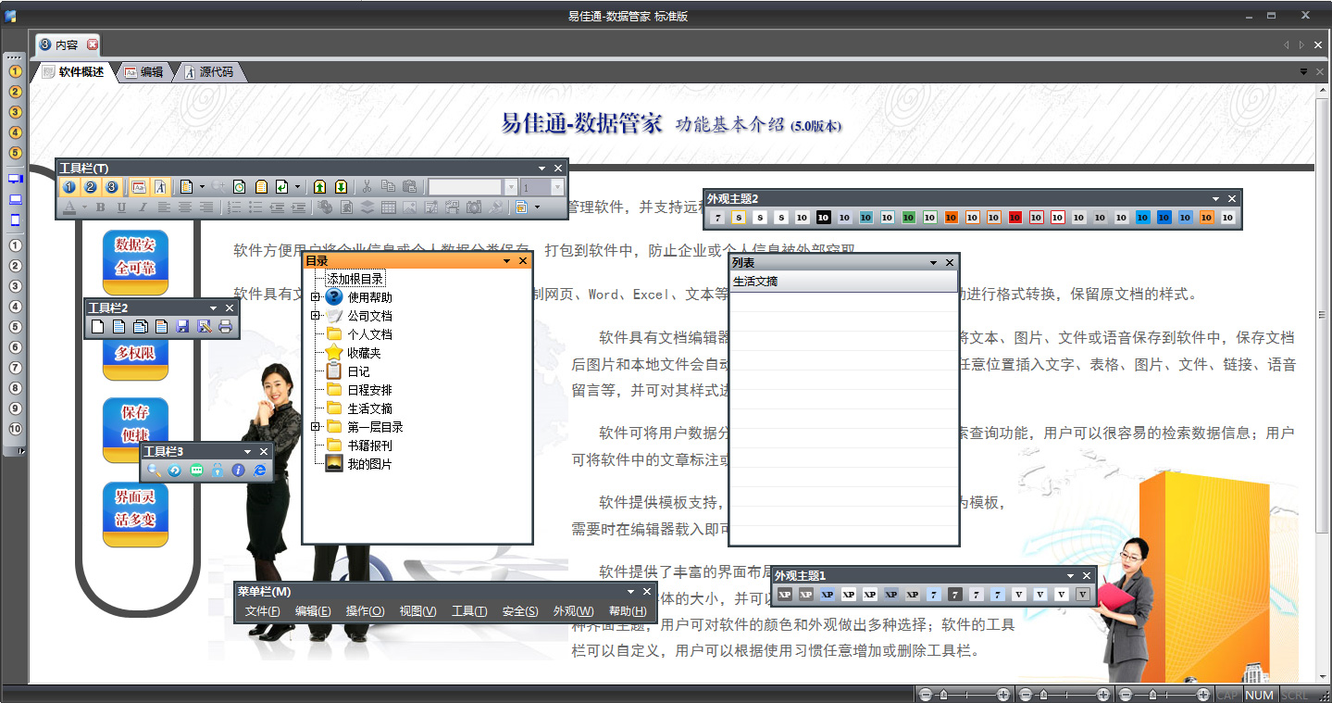Image resolution: width=1332 pixels, height=703 pixels.
Task: Click the green up-arrow icon in 工具栏(T)
Action: click(320, 187)
